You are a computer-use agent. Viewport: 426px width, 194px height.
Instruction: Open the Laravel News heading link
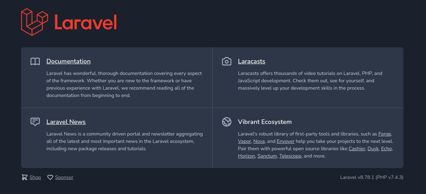click(66, 122)
